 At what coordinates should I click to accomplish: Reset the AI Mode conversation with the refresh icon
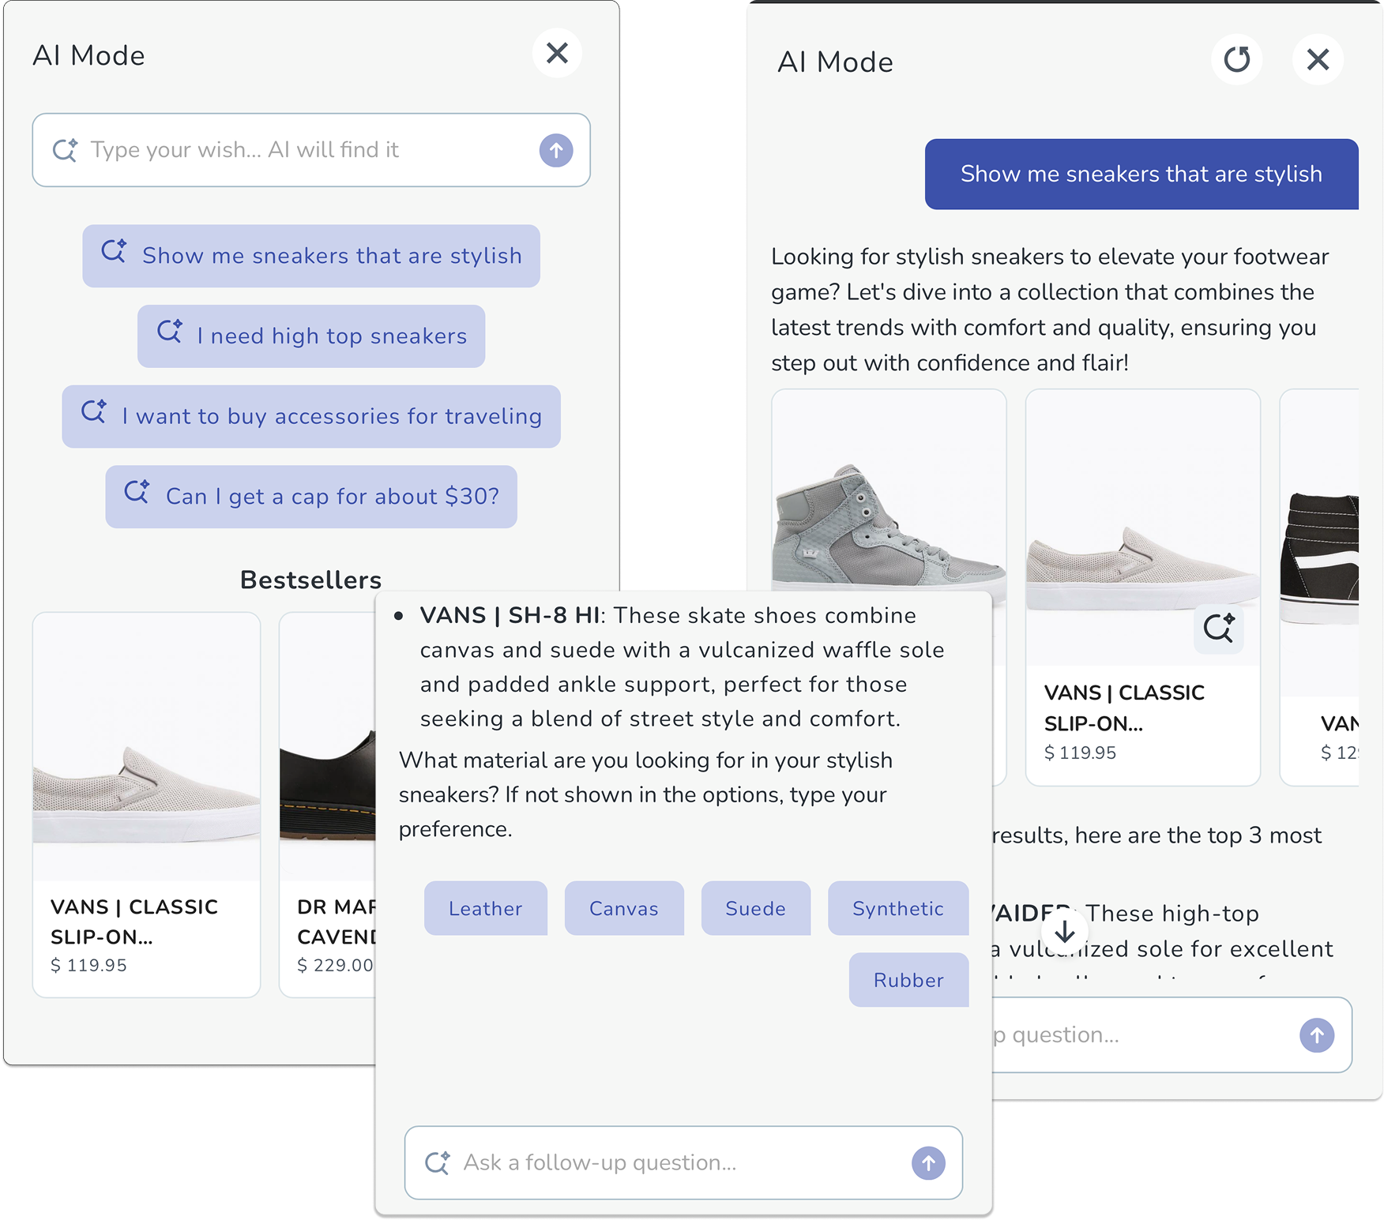point(1236,59)
